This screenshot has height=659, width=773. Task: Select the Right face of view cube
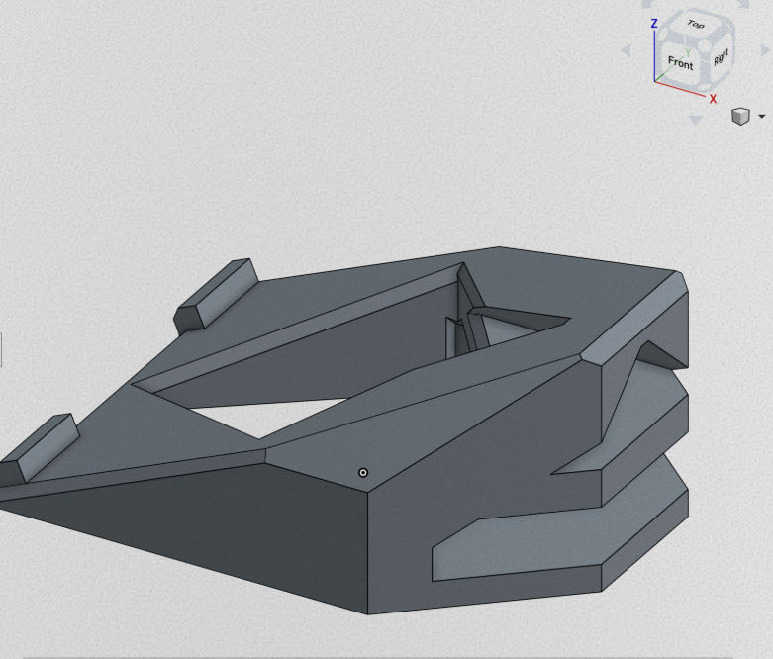(x=721, y=58)
